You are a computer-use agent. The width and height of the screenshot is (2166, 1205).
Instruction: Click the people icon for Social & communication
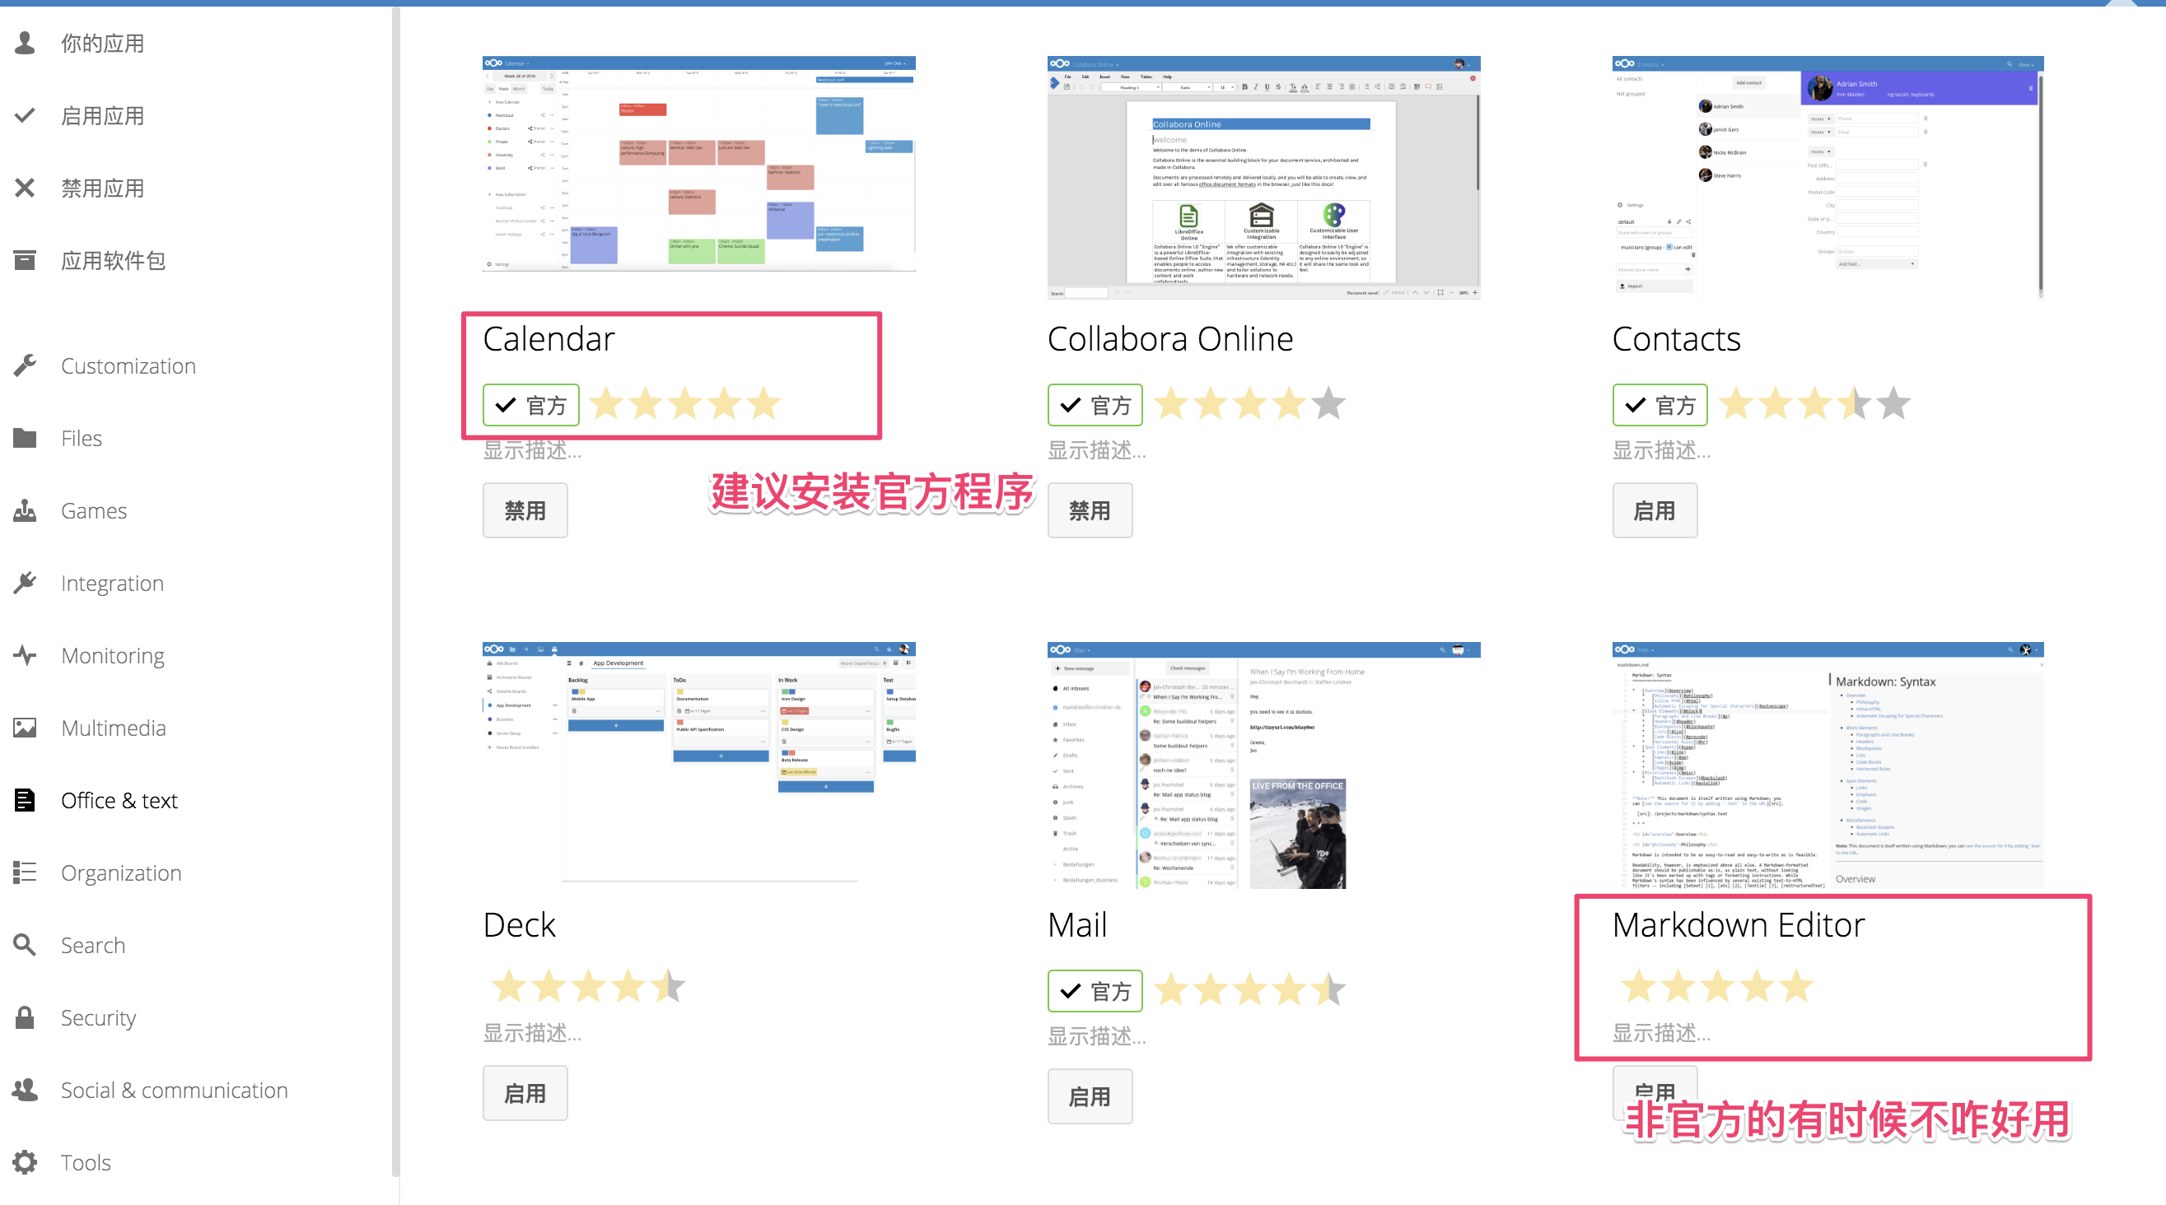tap(25, 1089)
